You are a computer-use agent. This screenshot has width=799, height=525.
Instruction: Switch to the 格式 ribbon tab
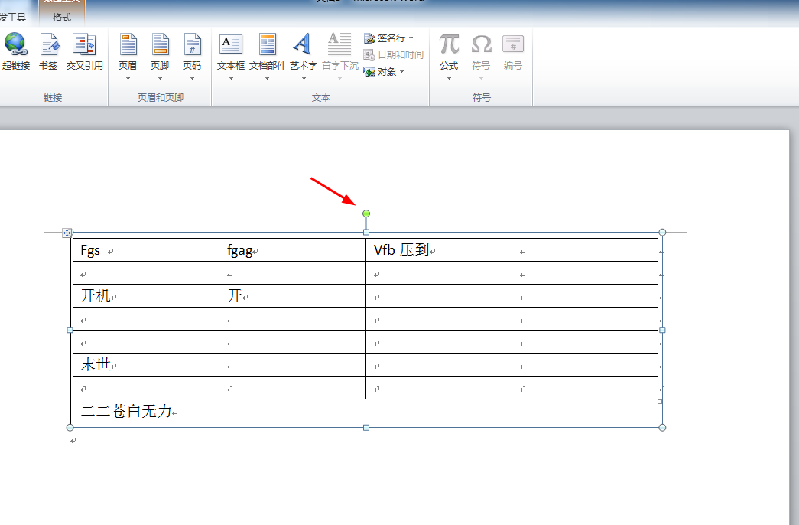(62, 18)
